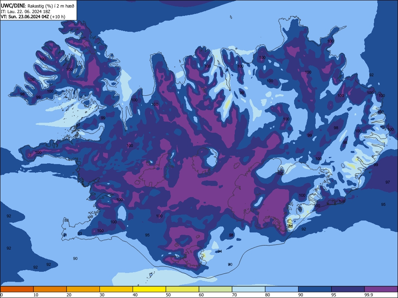The image size is (398, 298).
Task: Click the dark orange 0–10 legend swatch
Action: pos(17,289)
